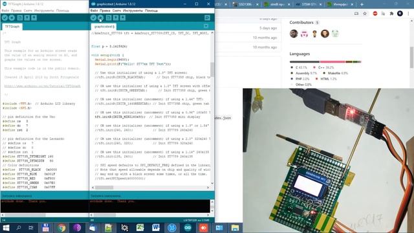This screenshot has height=233, width=414.
Task: Click the languages color bar
Action: [x=325, y=62]
